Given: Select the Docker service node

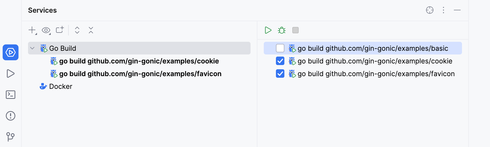Looking at the screenshot, I should click(61, 86).
